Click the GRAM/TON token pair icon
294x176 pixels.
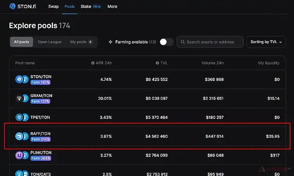22,99
